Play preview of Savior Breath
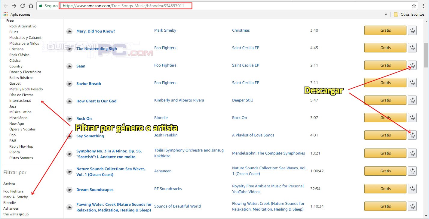 [69, 83]
